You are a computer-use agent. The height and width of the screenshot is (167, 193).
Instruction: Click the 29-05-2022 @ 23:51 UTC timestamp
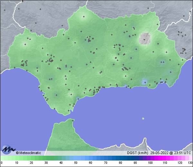pos(170,153)
